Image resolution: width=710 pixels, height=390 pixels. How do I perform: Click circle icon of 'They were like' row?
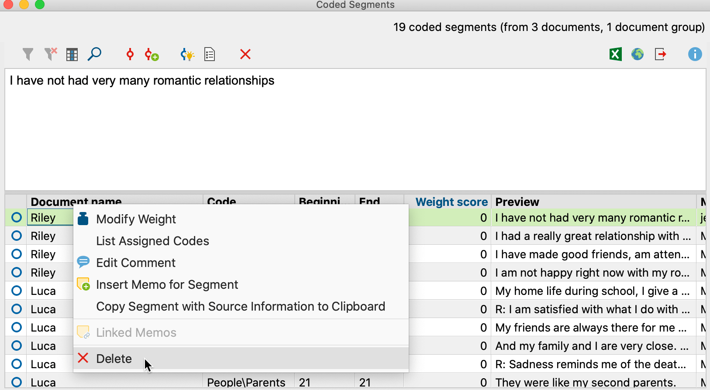(17, 382)
